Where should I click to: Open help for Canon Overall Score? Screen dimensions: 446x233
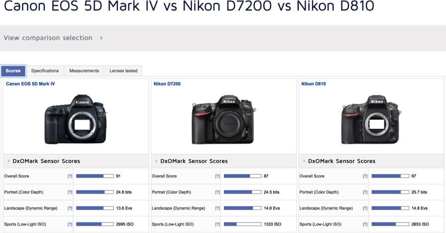(x=70, y=176)
